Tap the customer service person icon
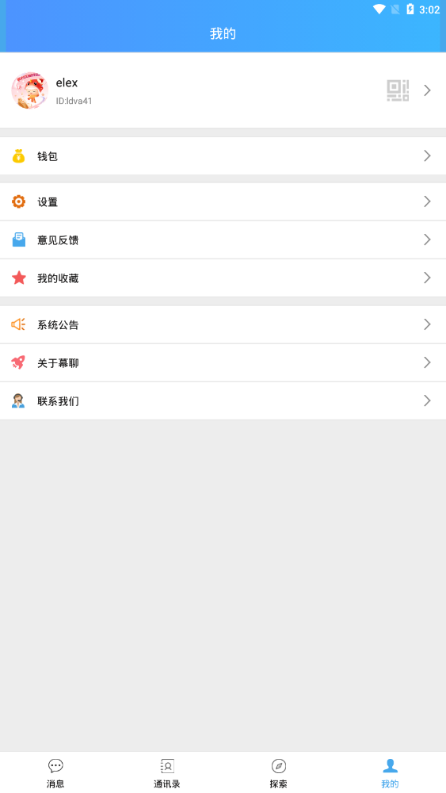The width and height of the screenshot is (446, 793). (x=18, y=400)
